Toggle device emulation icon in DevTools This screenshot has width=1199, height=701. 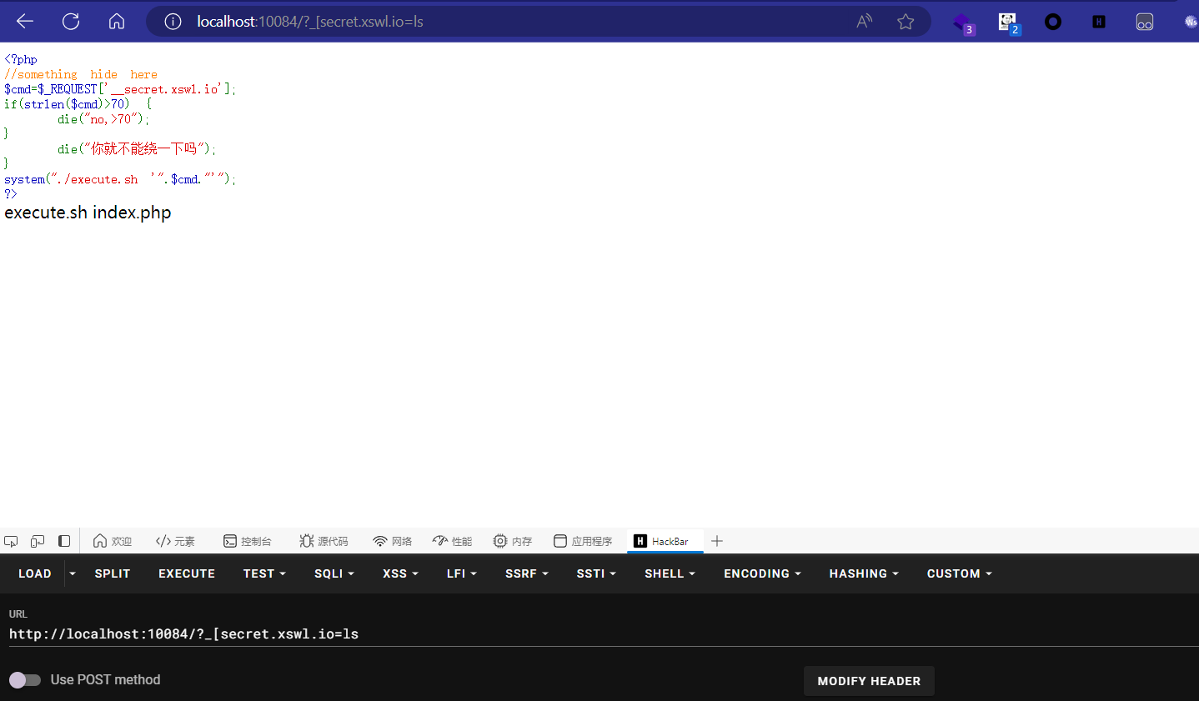pos(38,541)
